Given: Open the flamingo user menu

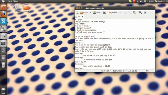Looking at the screenshot, I should [160, 1].
